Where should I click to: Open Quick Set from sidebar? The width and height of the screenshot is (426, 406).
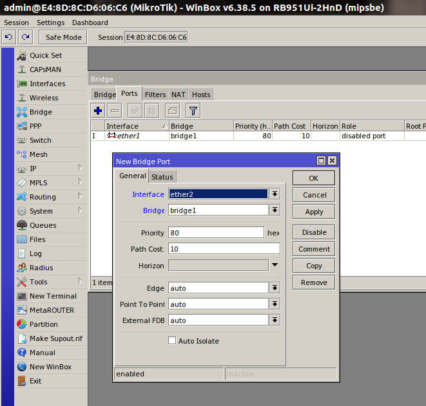click(x=52, y=55)
